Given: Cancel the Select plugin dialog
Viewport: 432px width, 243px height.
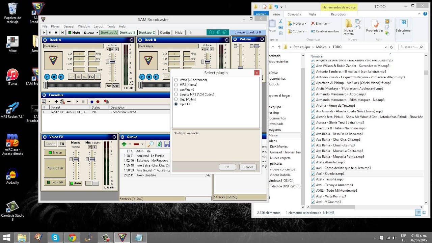Looking at the screenshot, I should (x=248, y=167).
